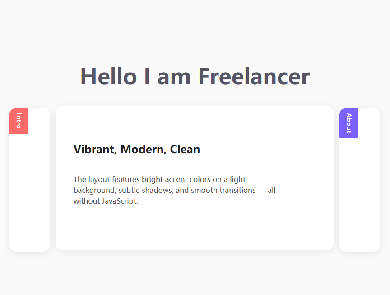The image size is (390, 295).
Task: Switch to the purple About tab
Action: click(348, 123)
